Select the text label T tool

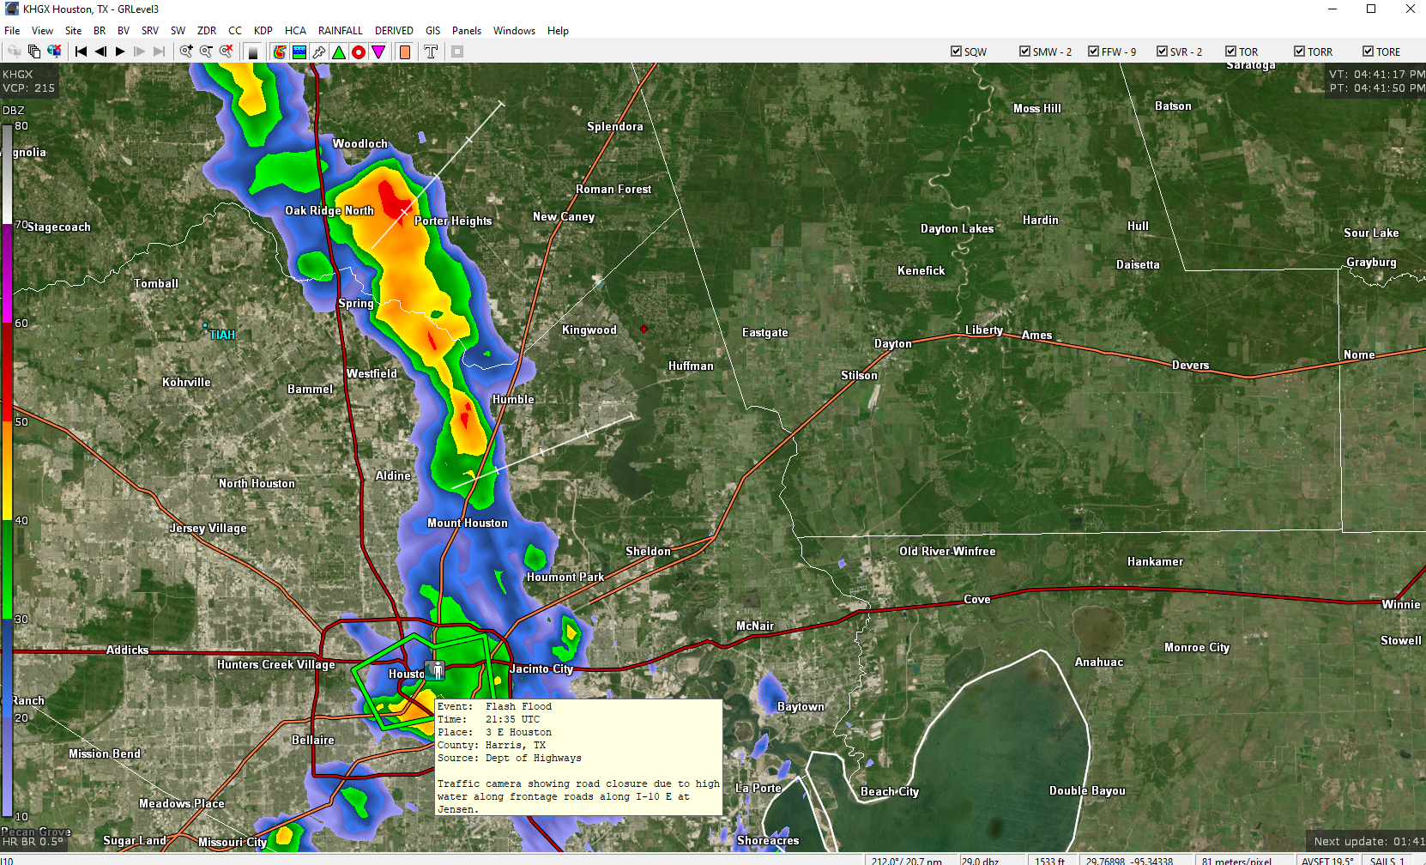point(431,51)
